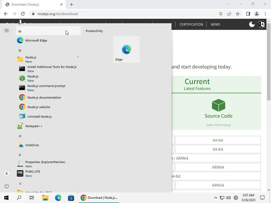Open CERTIFICATION nav link on Node.js site
This screenshot has height=203, width=271.
coord(191,24)
